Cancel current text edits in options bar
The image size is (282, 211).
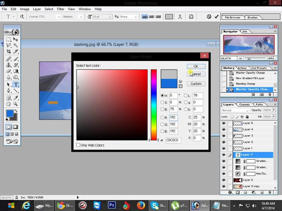point(209,17)
